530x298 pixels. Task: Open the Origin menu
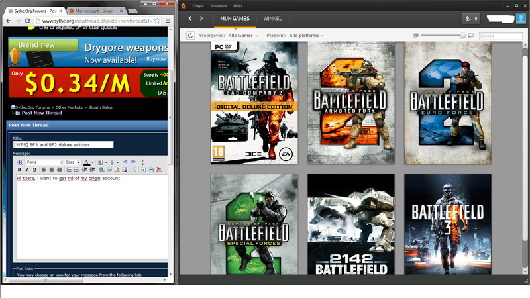point(197,6)
